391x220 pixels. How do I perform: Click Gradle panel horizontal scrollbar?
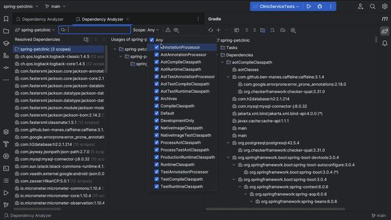276,209
